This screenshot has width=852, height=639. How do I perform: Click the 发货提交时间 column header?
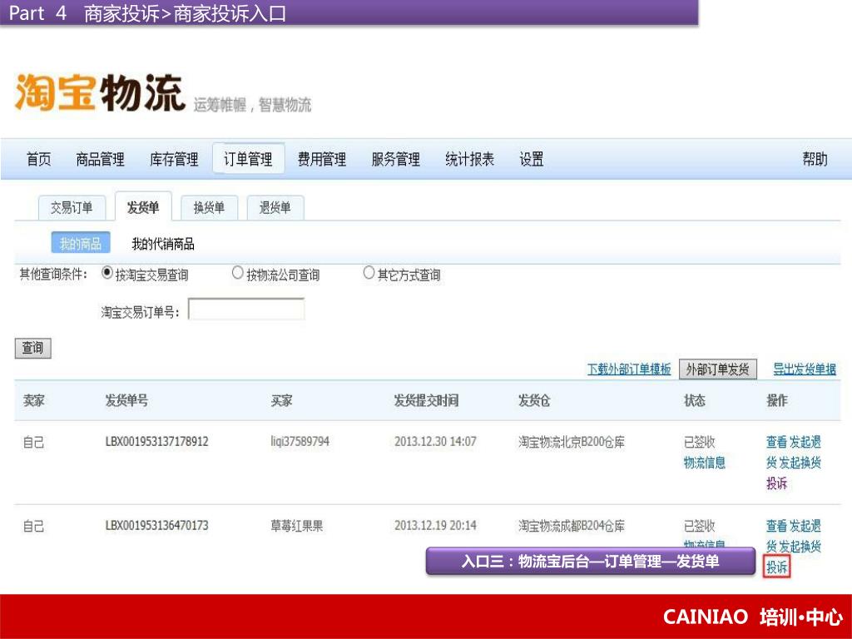tap(427, 401)
